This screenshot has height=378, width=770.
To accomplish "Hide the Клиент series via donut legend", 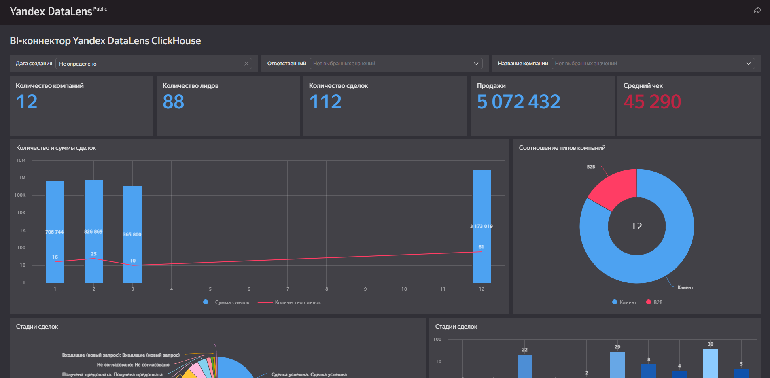I will point(624,302).
